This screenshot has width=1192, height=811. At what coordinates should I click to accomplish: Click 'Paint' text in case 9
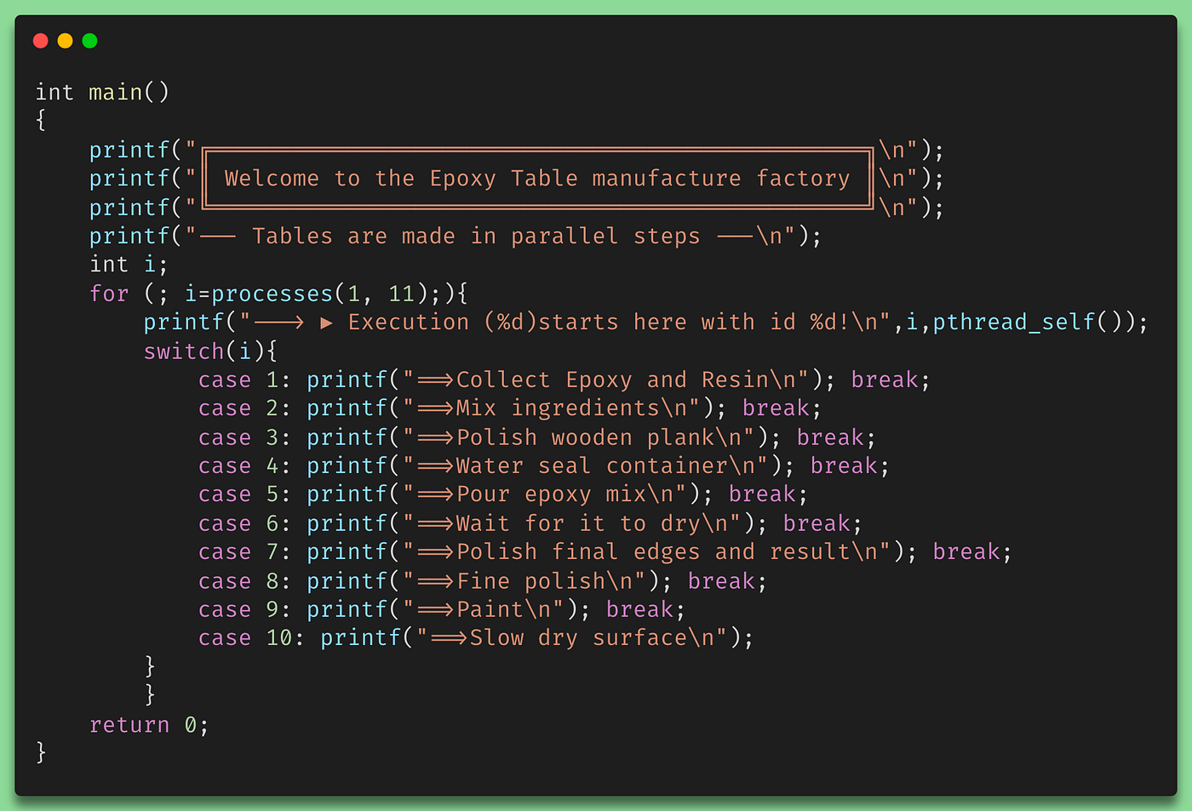[x=490, y=610]
